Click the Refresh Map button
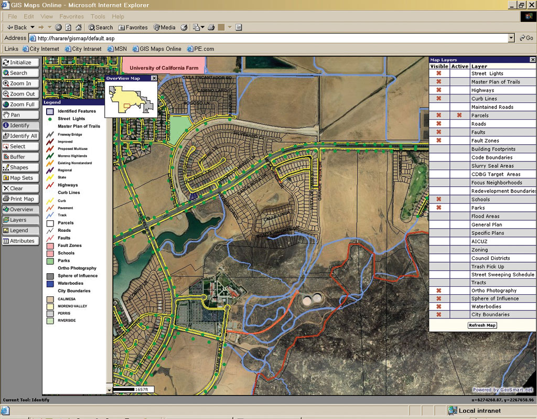This screenshot has height=419, width=537. point(482,325)
